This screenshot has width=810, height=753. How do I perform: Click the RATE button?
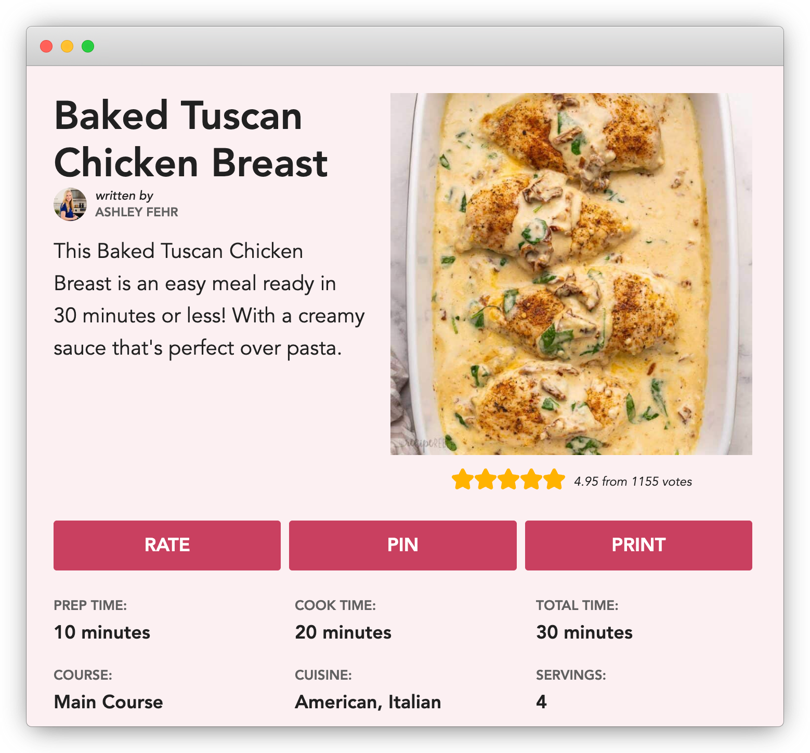(167, 545)
